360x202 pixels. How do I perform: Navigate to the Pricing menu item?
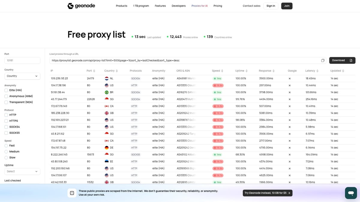[218, 6]
